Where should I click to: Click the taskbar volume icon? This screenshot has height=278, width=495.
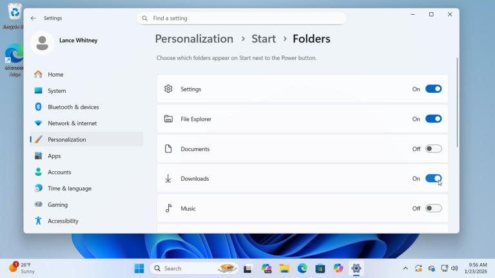coord(454,268)
